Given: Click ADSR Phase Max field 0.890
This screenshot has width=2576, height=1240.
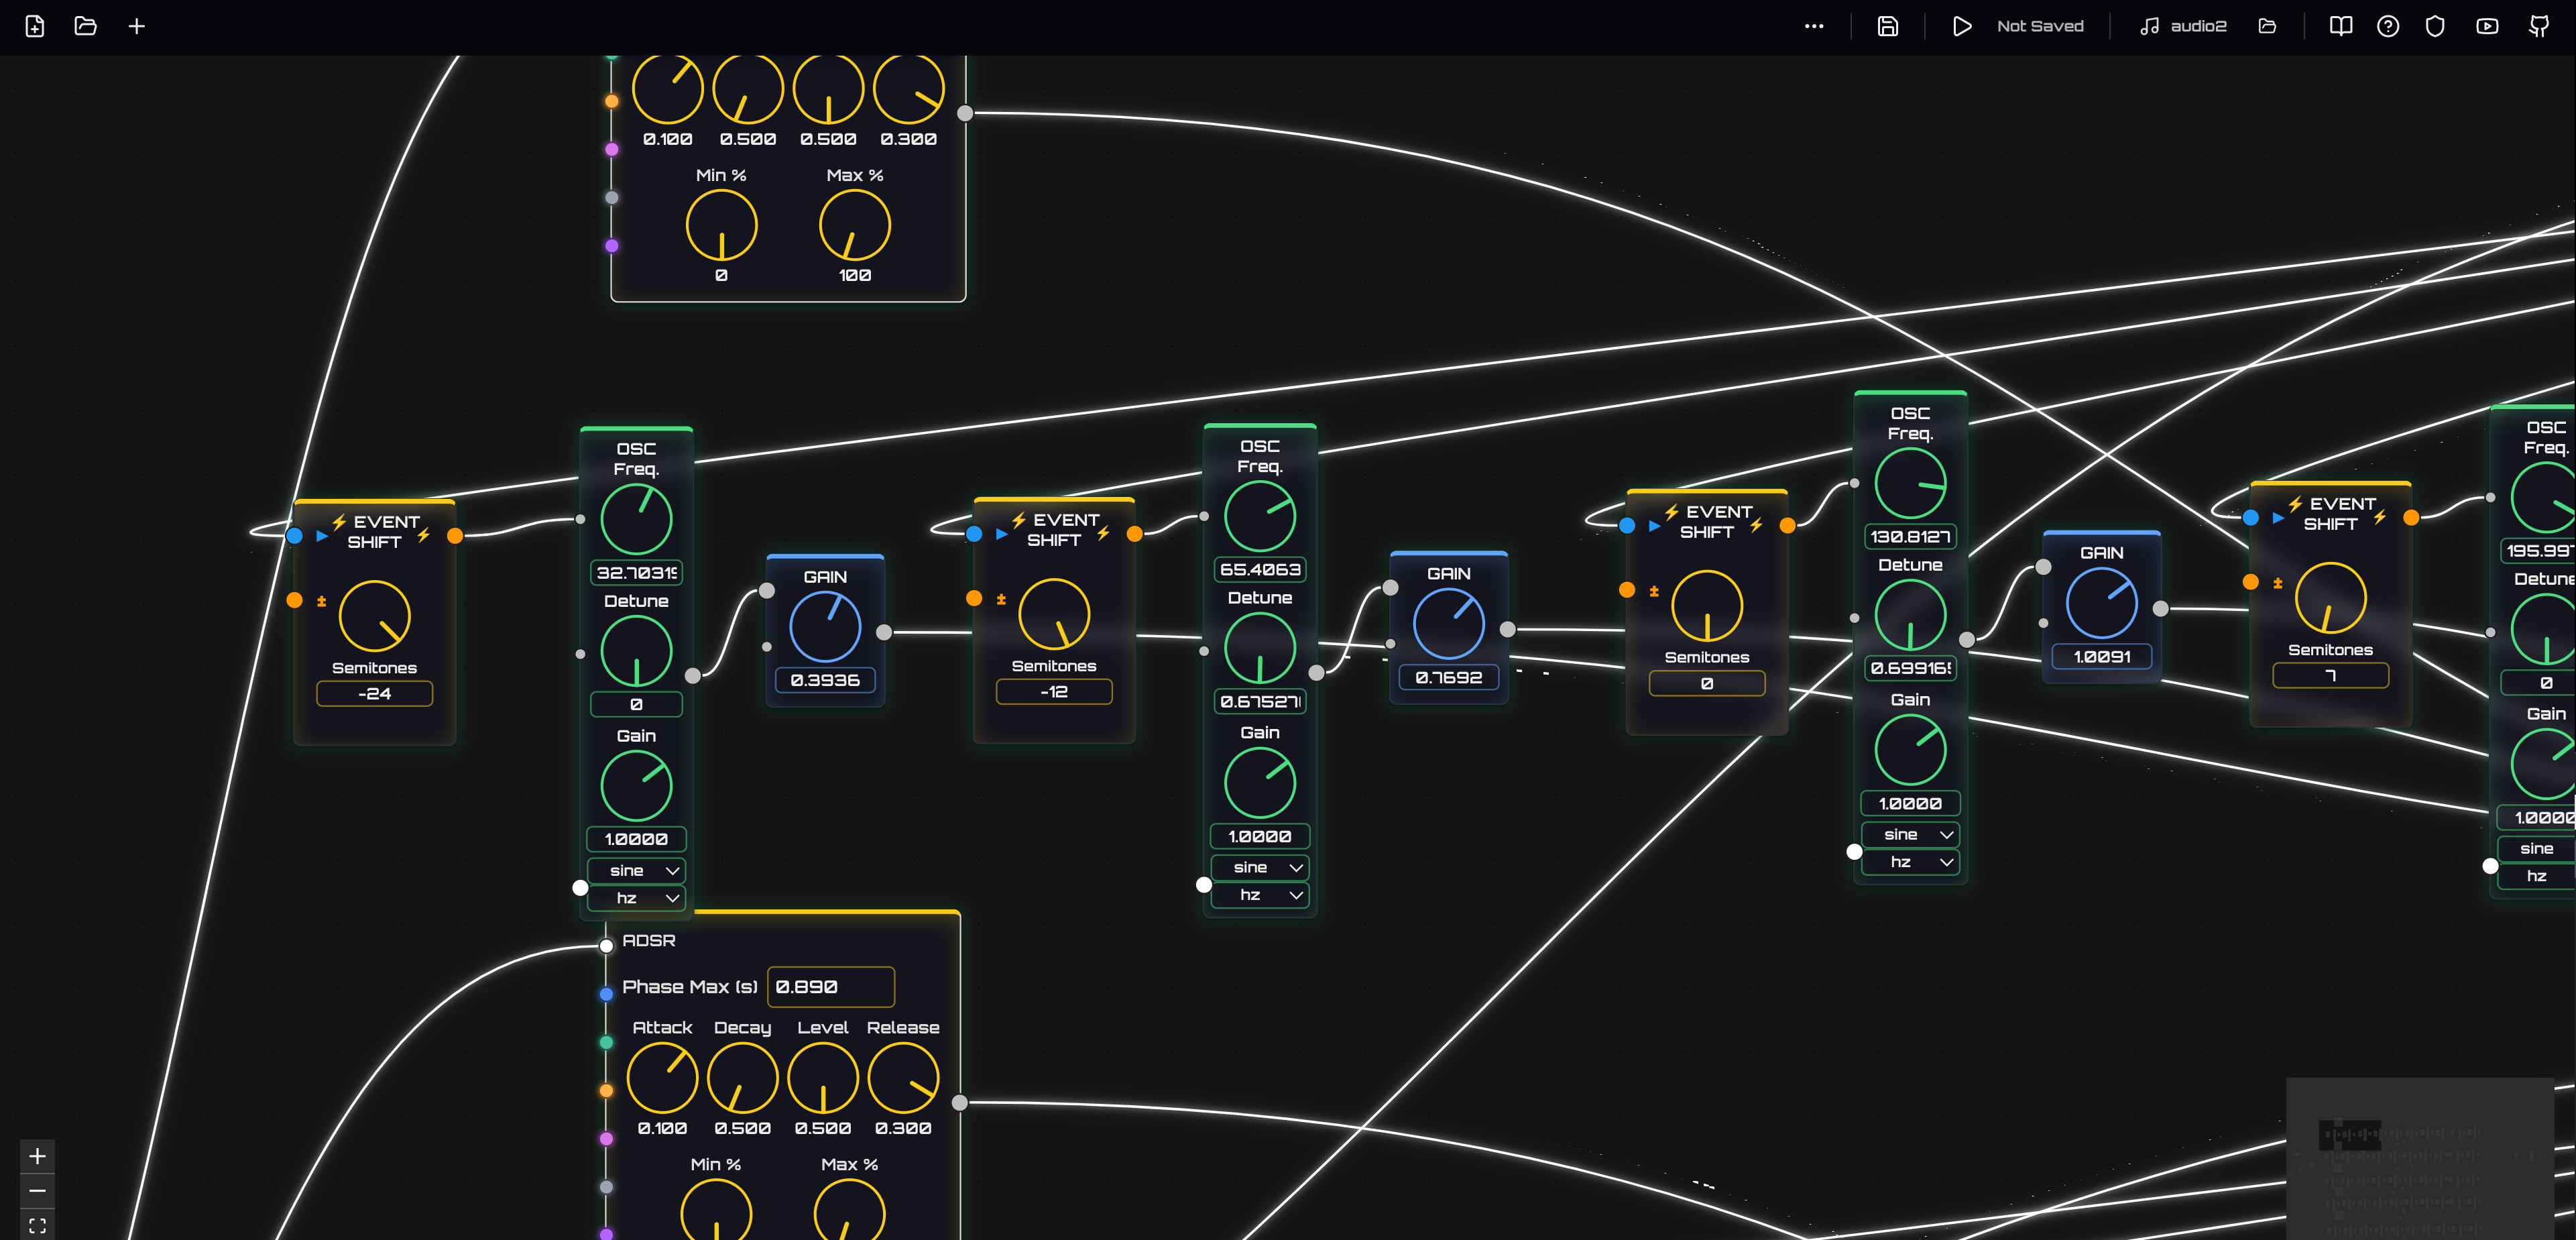Looking at the screenshot, I should [831, 987].
